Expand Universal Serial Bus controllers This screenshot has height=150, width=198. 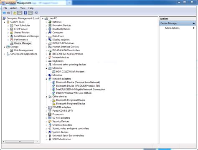46,135
